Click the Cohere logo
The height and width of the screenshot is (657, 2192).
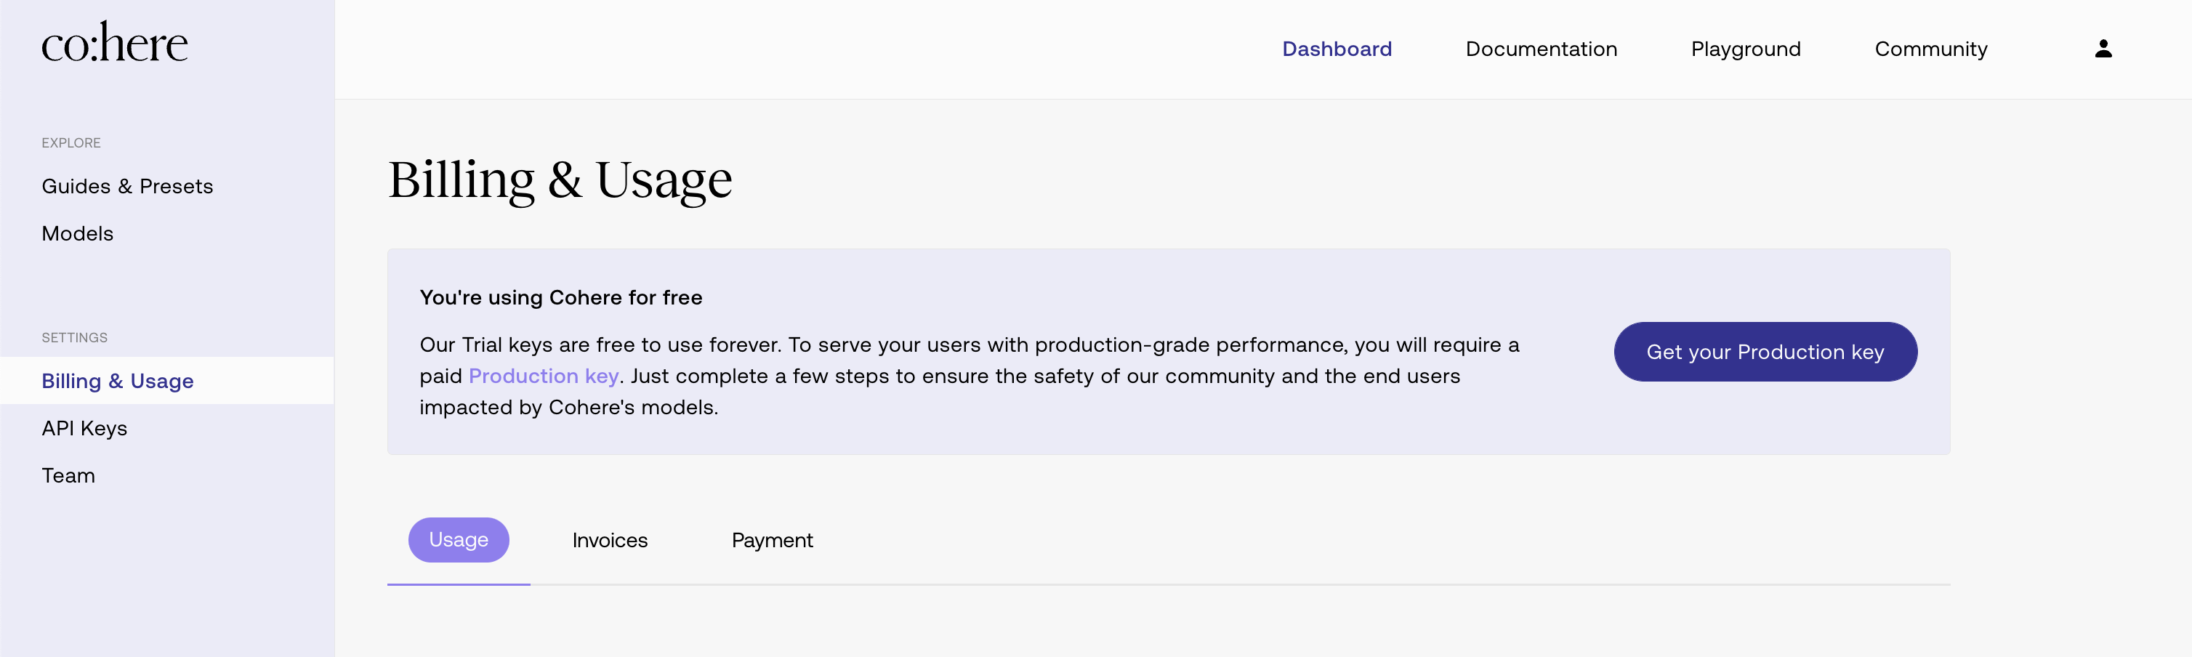click(115, 44)
